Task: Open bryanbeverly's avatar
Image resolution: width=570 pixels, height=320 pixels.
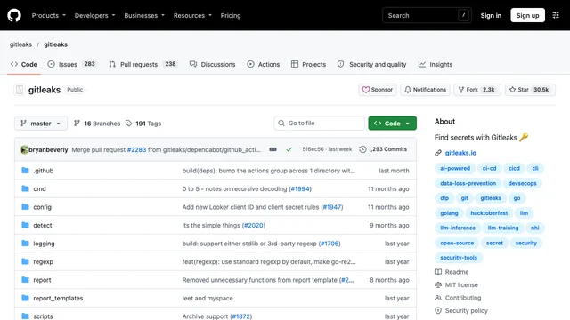Action: pyautogui.click(x=24, y=149)
